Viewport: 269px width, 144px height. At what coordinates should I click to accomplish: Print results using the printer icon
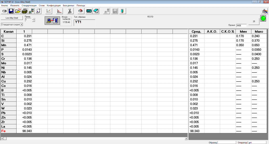point(24,11)
